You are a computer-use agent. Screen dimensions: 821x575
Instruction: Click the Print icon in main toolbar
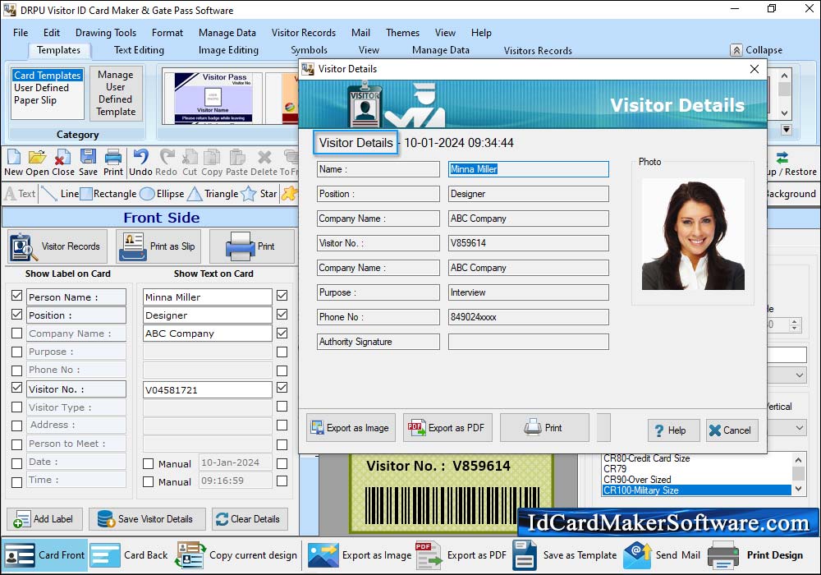[x=113, y=163]
